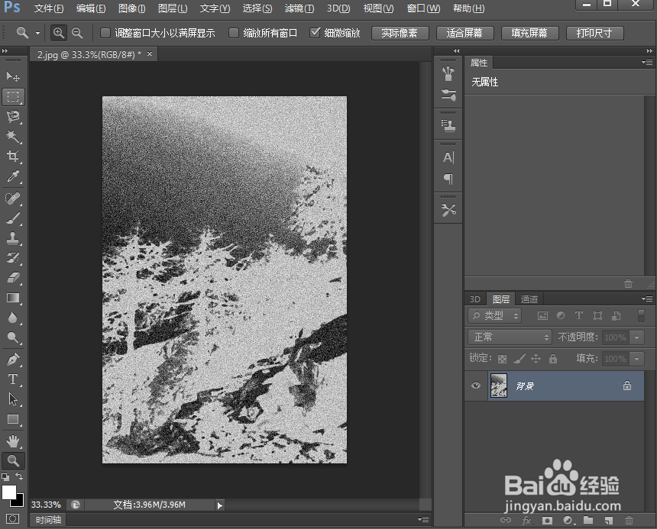The image size is (657, 529).
Task: Open the Tool Presets panel icon
Action: tap(448, 210)
